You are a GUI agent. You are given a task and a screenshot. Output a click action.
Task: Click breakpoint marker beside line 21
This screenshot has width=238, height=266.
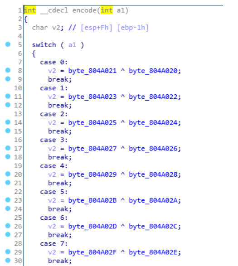tap(8, 183)
